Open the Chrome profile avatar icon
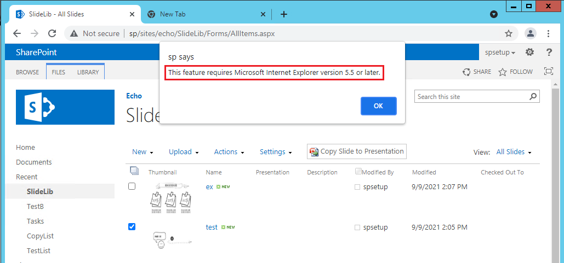 pyautogui.click(x=531, y=34)
